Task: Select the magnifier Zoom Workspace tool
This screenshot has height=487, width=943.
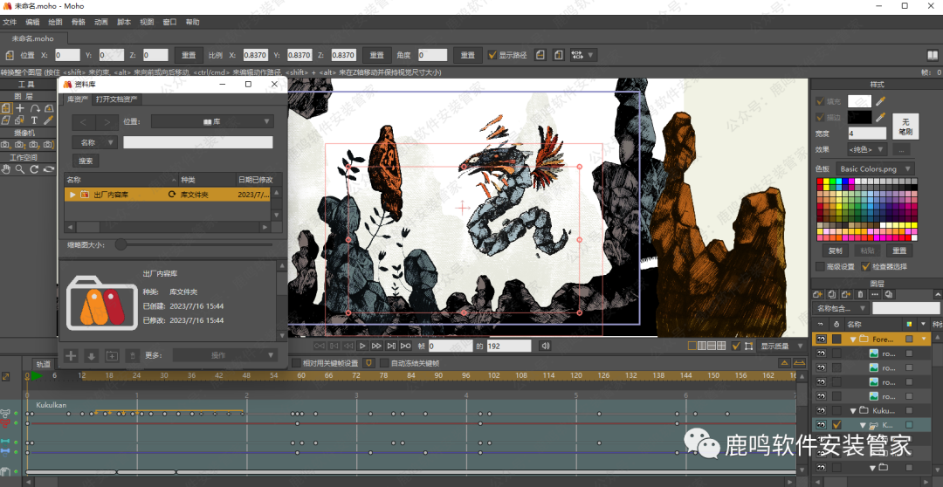Action: click(19, 169)
